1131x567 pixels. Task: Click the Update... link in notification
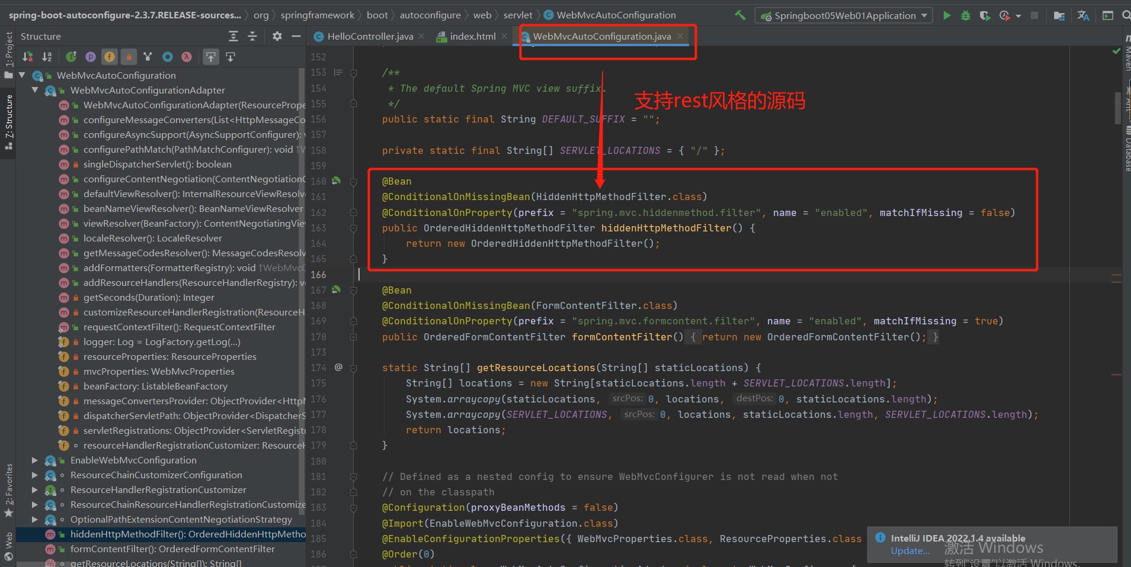(910, 551)
